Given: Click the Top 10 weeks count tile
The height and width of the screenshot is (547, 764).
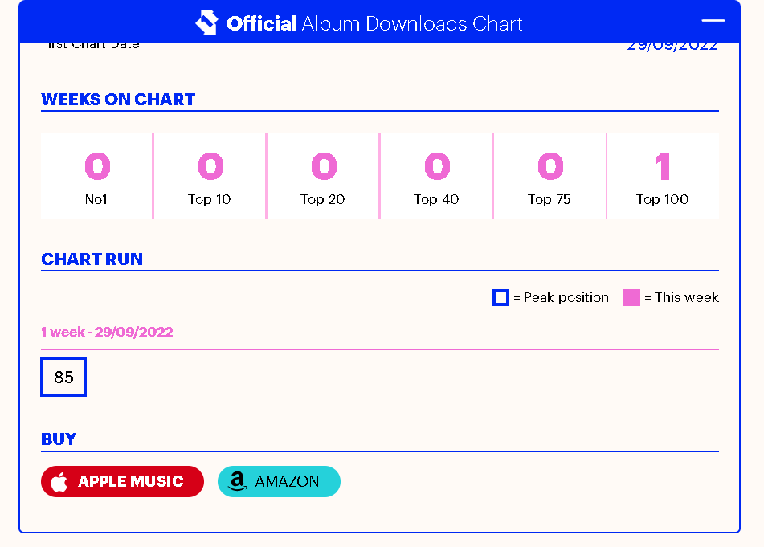Looking at the screenshot, I should 210,176.
